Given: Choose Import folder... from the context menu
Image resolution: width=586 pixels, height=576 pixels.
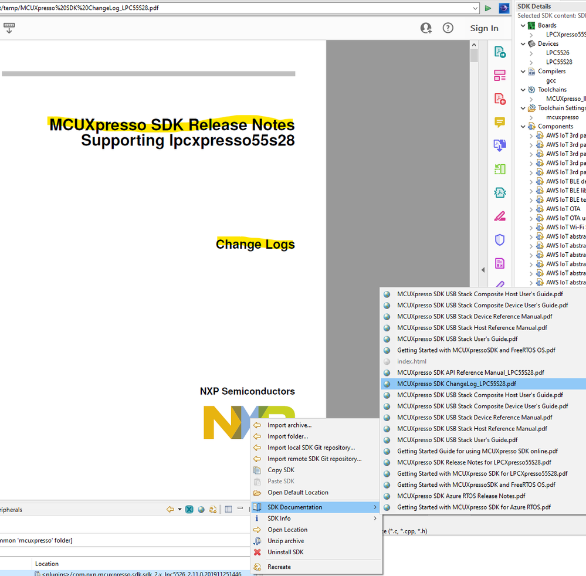Looking at the screenshot, I should click(x=316, y=436).
